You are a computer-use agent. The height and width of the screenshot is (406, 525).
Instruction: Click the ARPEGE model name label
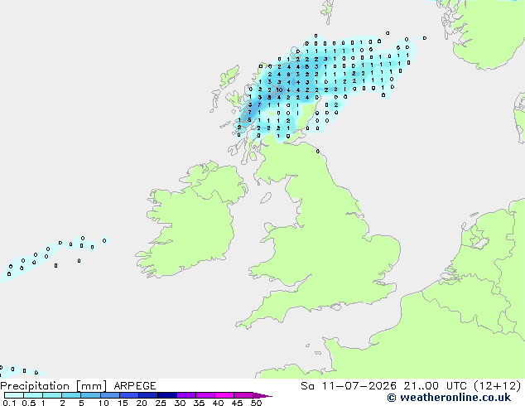[135, 386]
